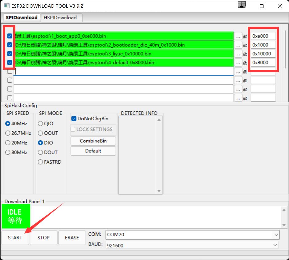Select 40MHz SPI speed
The width and height of the screenshot is (289, 260).
[x=16, y=123]
